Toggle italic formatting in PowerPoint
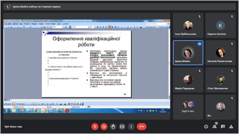 tap(100, 27)
